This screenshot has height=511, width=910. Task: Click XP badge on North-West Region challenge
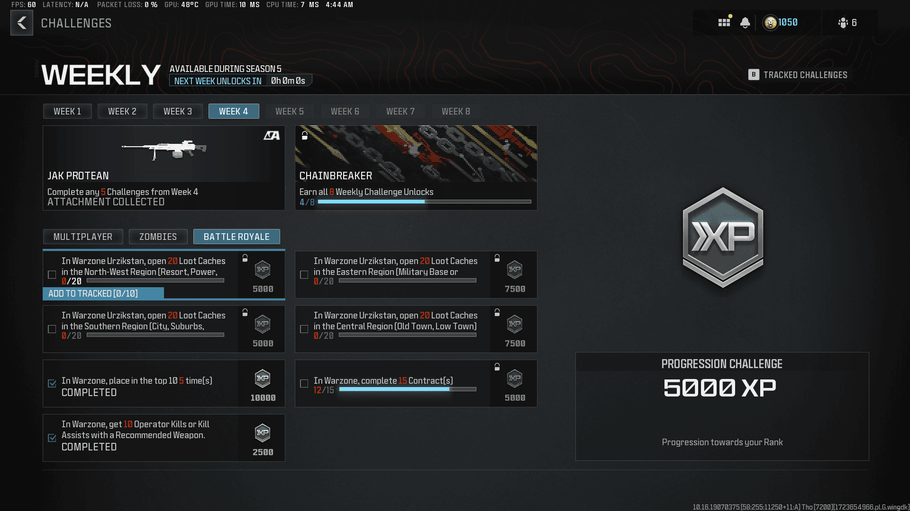(x=263, y=270)
